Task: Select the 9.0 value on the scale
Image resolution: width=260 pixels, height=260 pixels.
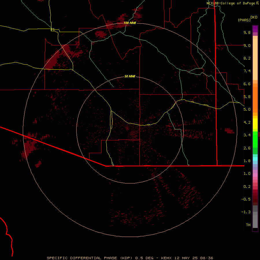Action: pos(247,45)
